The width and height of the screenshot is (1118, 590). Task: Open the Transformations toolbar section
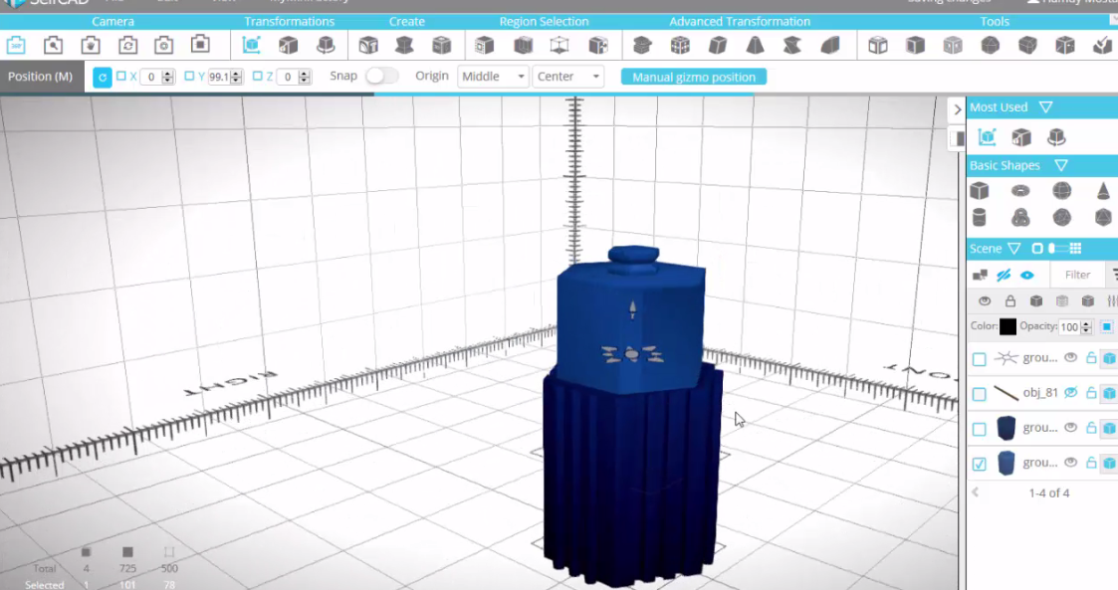point(290,21)
